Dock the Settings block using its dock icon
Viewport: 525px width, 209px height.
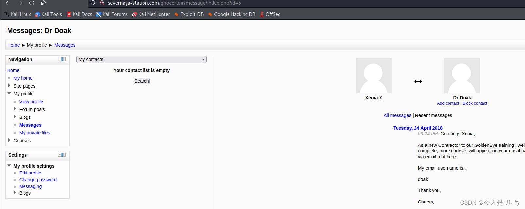(x=64, y=155)
